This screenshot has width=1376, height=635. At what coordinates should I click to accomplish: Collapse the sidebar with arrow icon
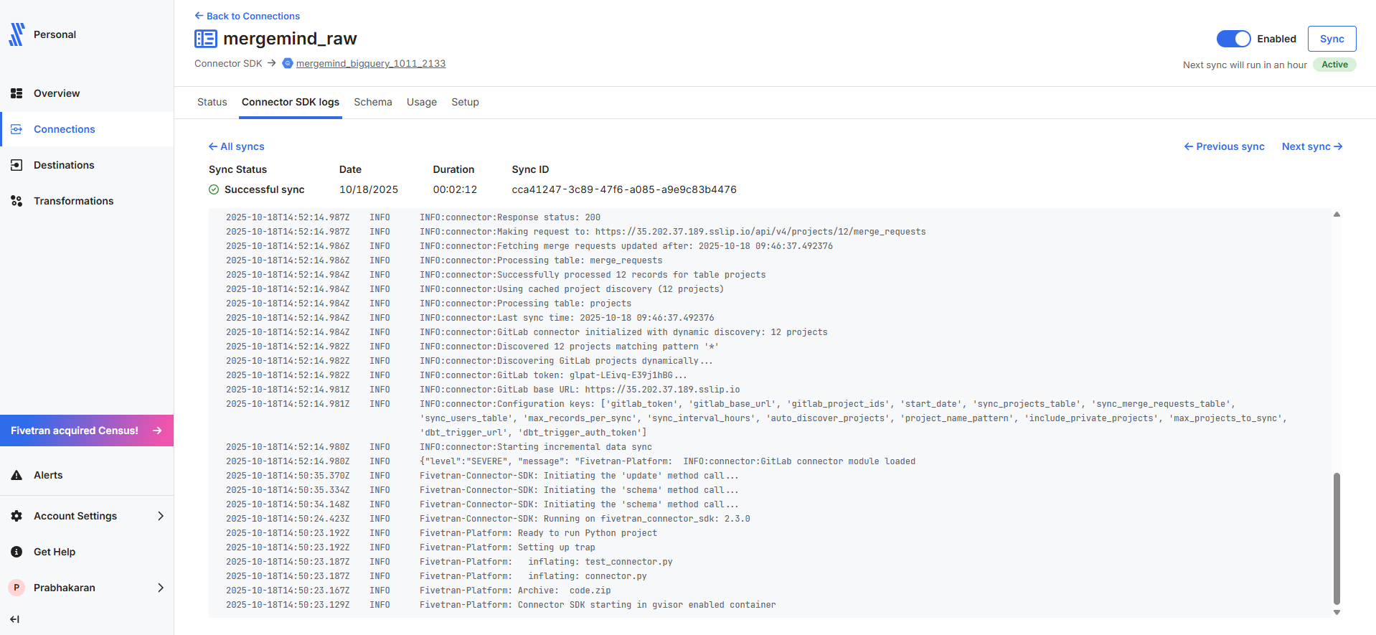pos(14,619)
